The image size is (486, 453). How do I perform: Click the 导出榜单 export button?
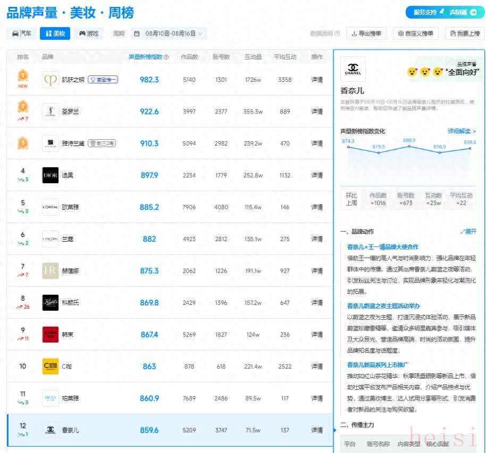coord(367,33)
